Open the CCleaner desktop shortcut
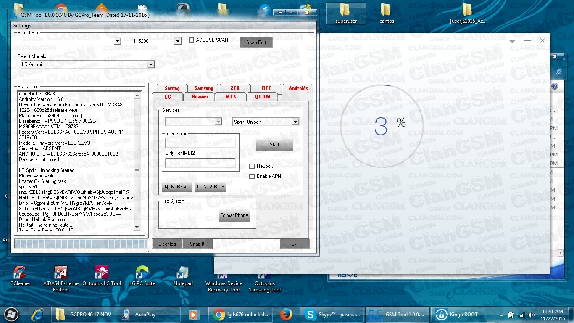This screenshot has width=574, height=323. (x=20, y=276)
